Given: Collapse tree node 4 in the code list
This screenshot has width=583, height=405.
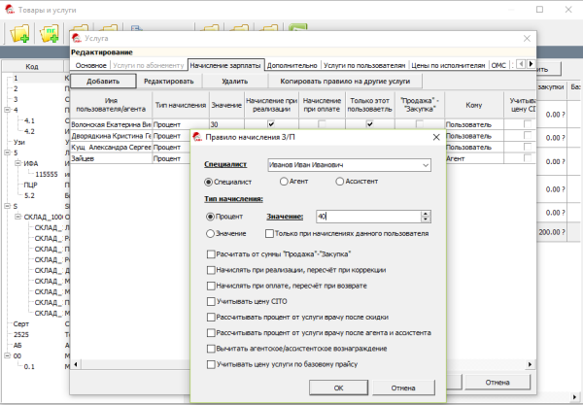Looking at the screenshot, I should pyautogui.click(x=7, y=110).
